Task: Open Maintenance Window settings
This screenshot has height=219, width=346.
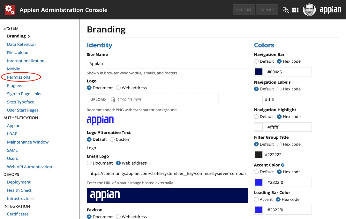Action: point(28,142)
